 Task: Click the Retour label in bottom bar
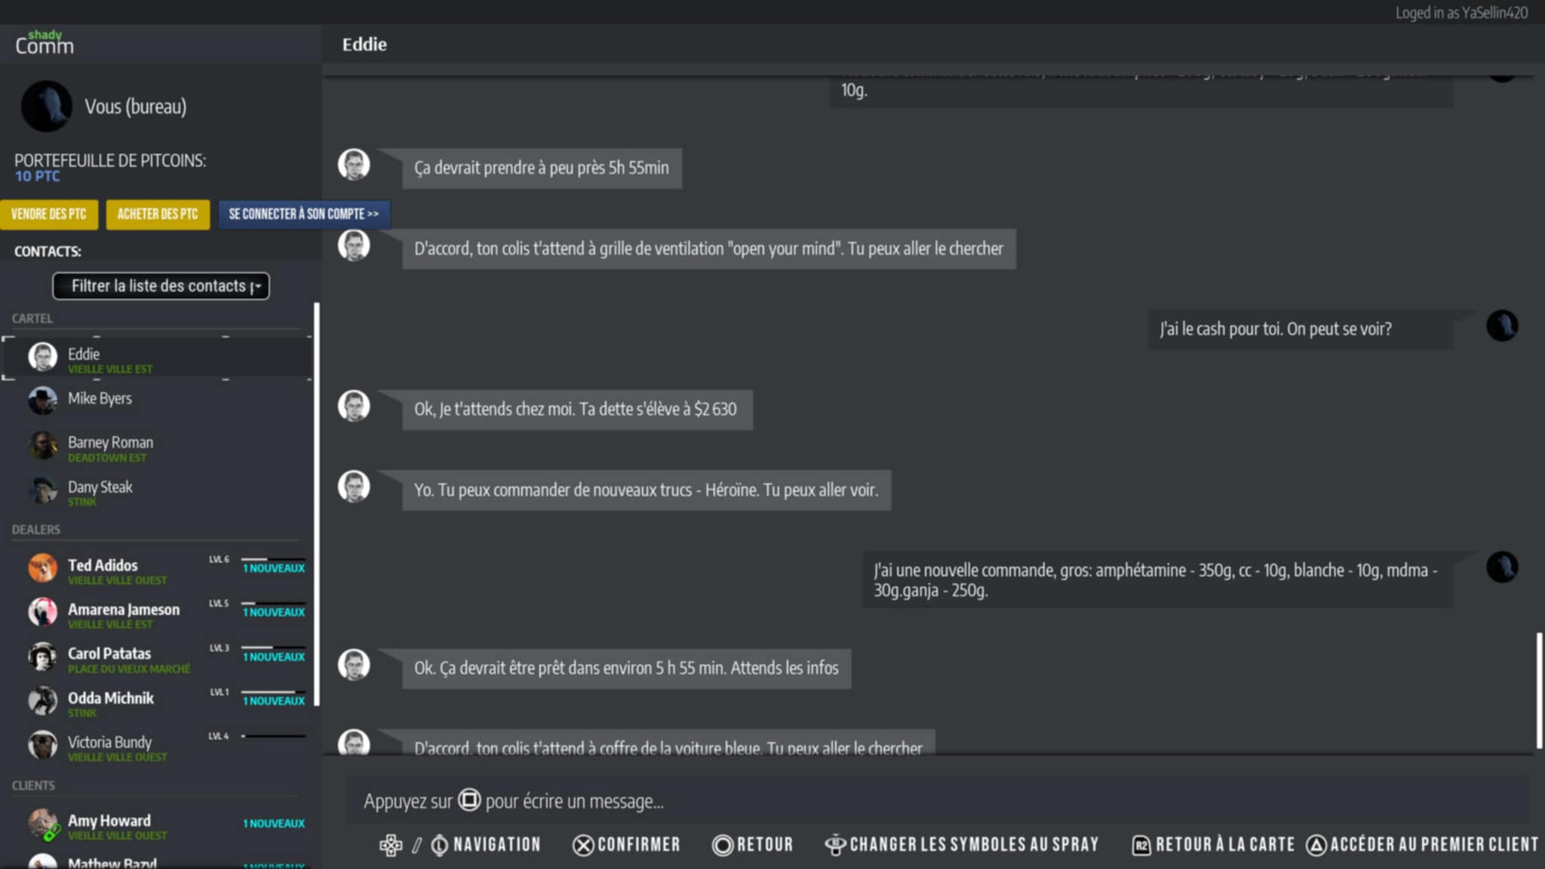click(765, 845)
